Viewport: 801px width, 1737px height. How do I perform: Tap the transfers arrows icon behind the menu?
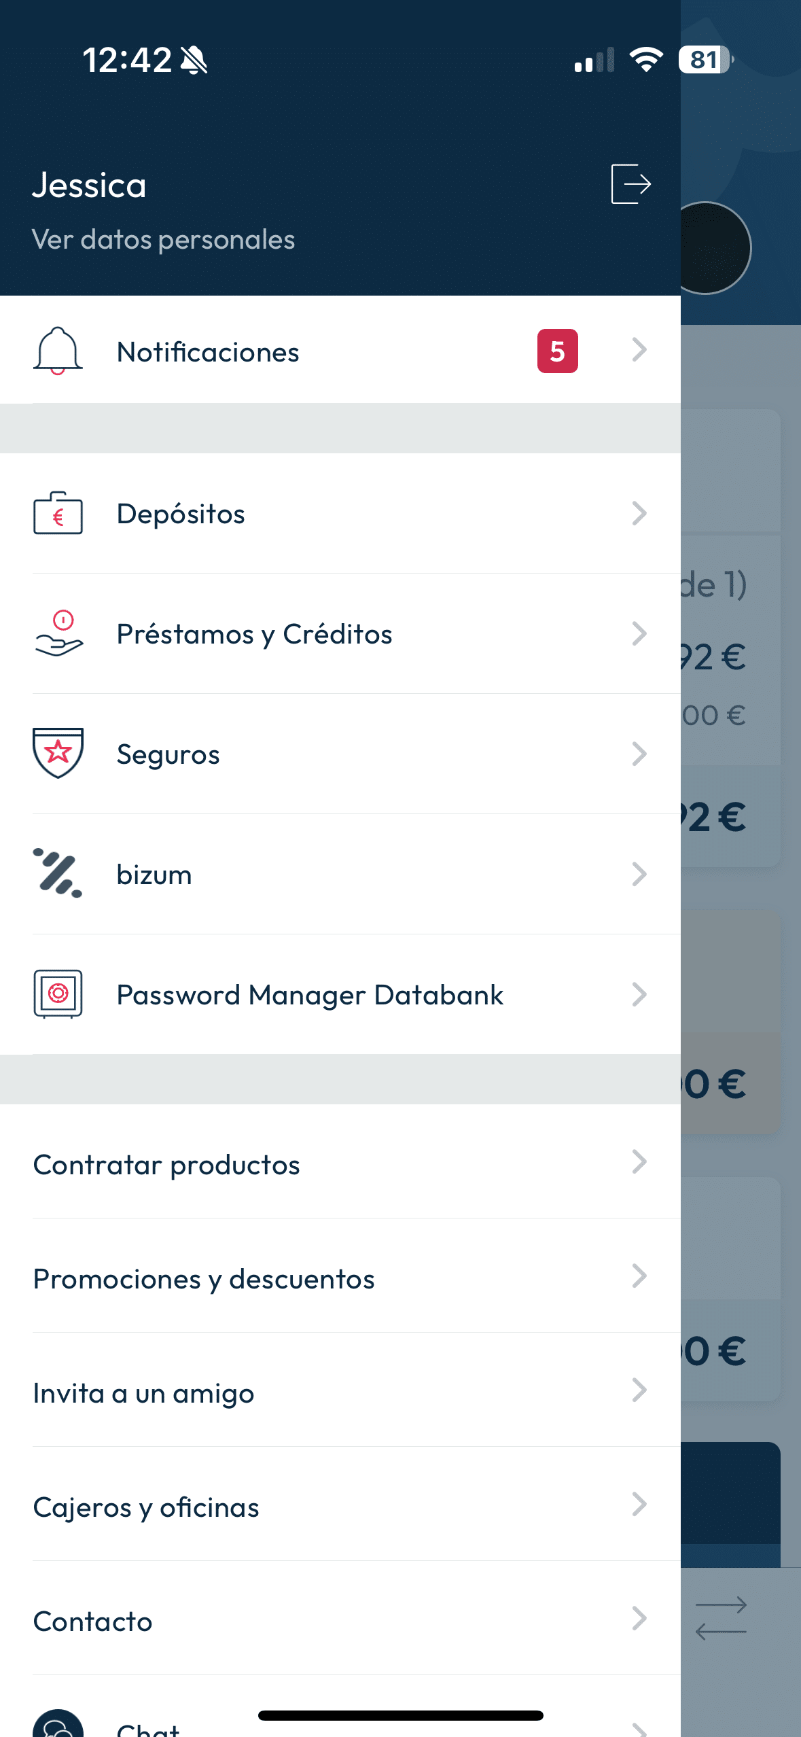click(721, 1618)
